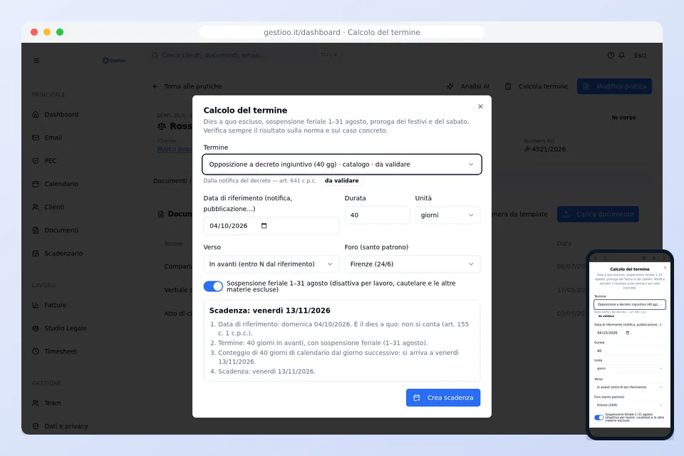The width and height of the screenshot is (684, 456).
Task: Click the back arrow to pratiche
Action: coord(155,86)
